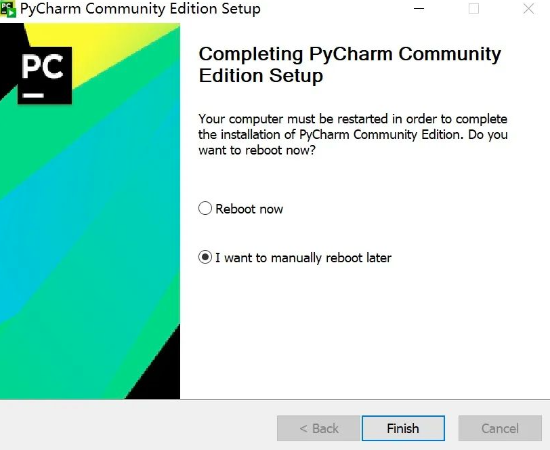Viewport: 550px width, 450px height.
Task: Click the disabled maximize window button
Action: 473,9
